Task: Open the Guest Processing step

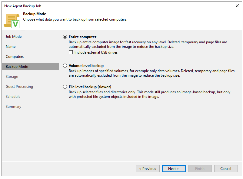Action: [x=19, y=87]
